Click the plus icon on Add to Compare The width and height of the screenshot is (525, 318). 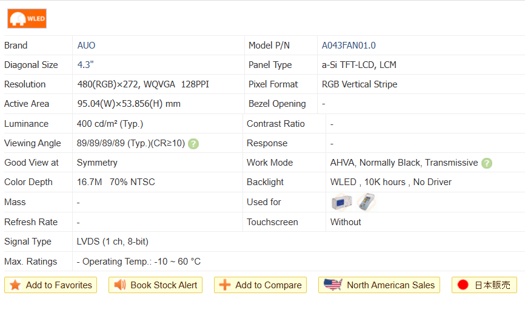point(225,285)
